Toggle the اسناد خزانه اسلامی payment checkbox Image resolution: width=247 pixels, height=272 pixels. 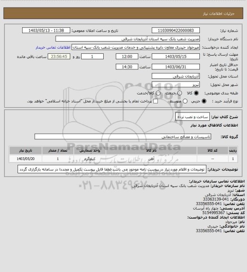click(156, 101)
